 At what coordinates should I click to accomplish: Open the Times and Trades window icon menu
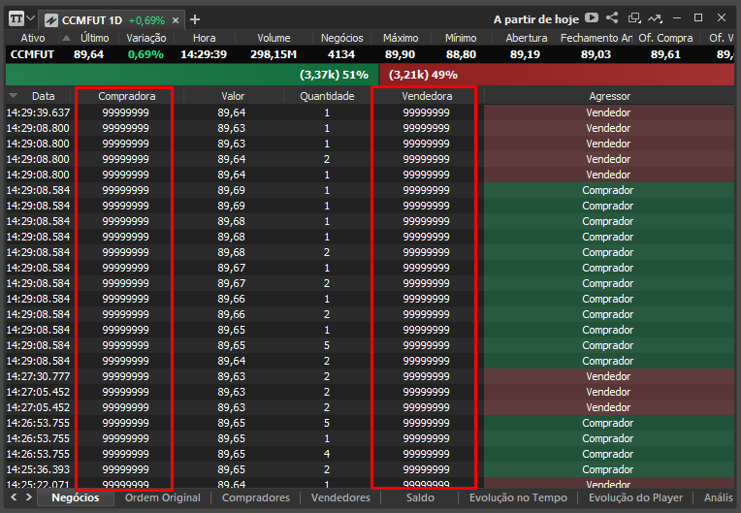coord(16,18)
